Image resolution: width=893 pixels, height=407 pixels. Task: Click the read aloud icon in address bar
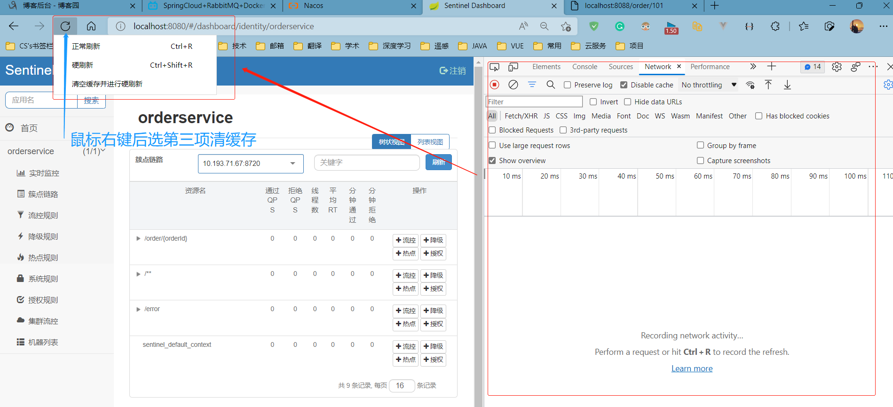pos(523,26)
